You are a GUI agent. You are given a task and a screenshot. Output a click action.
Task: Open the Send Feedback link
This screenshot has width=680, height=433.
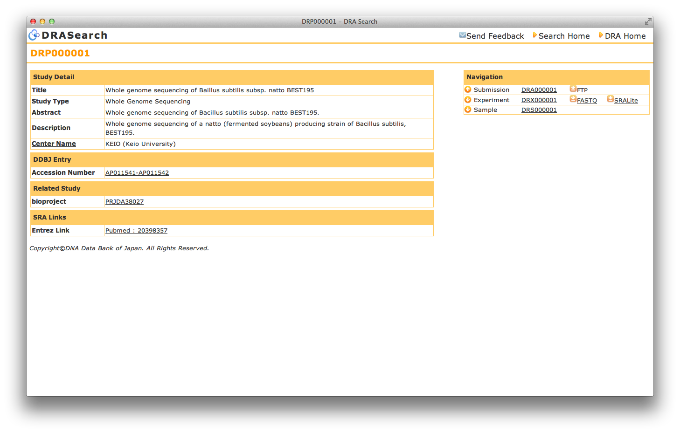[495, 36]
